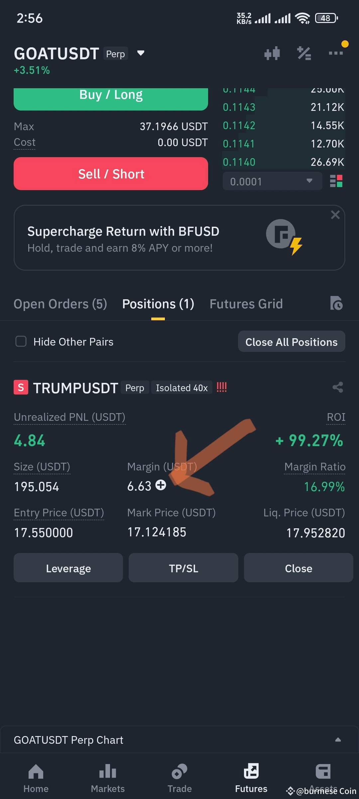Tick the Hide Other Pairs checkbox
Viewport: 359px width, 799px height.
pos(21,341)
